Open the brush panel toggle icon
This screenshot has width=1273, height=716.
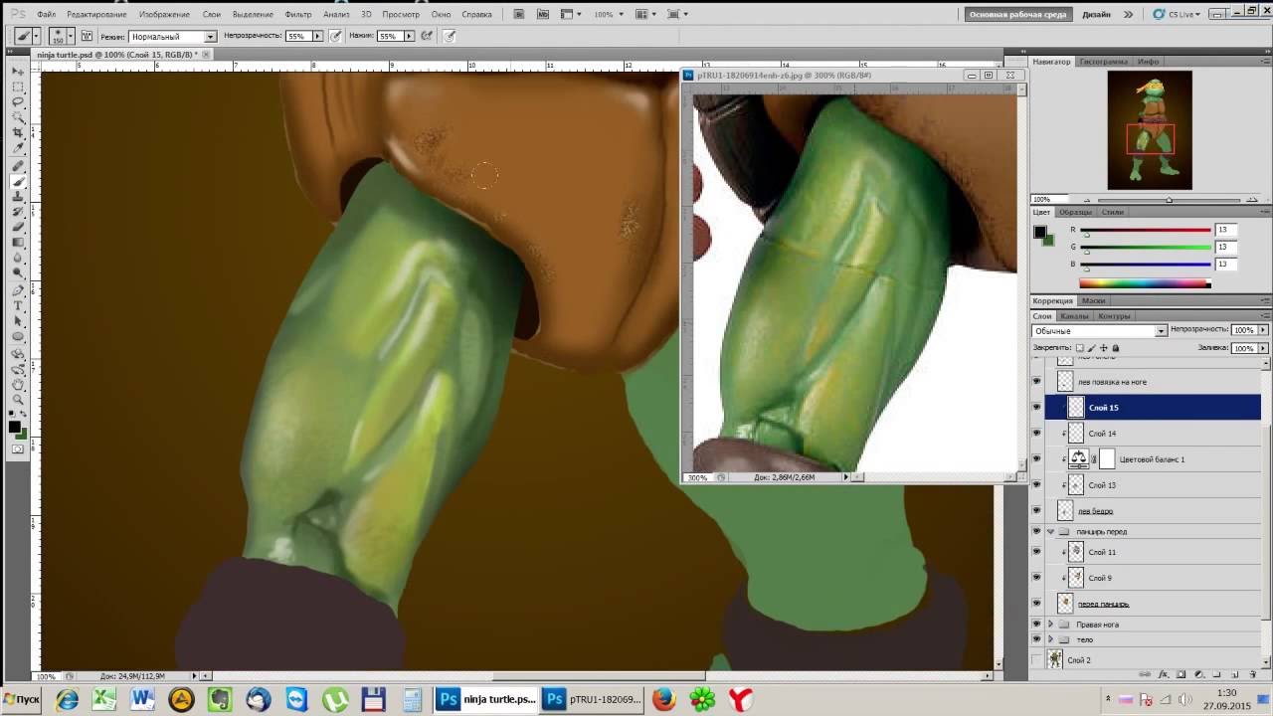87,36
